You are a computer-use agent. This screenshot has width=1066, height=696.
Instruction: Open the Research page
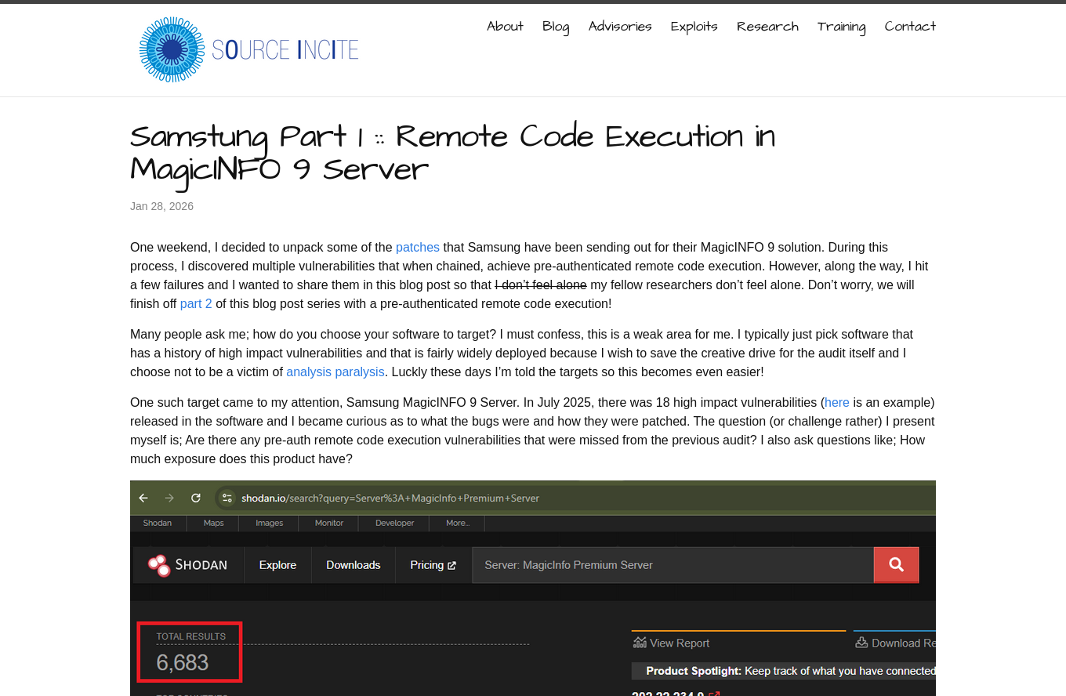(767, 27)
